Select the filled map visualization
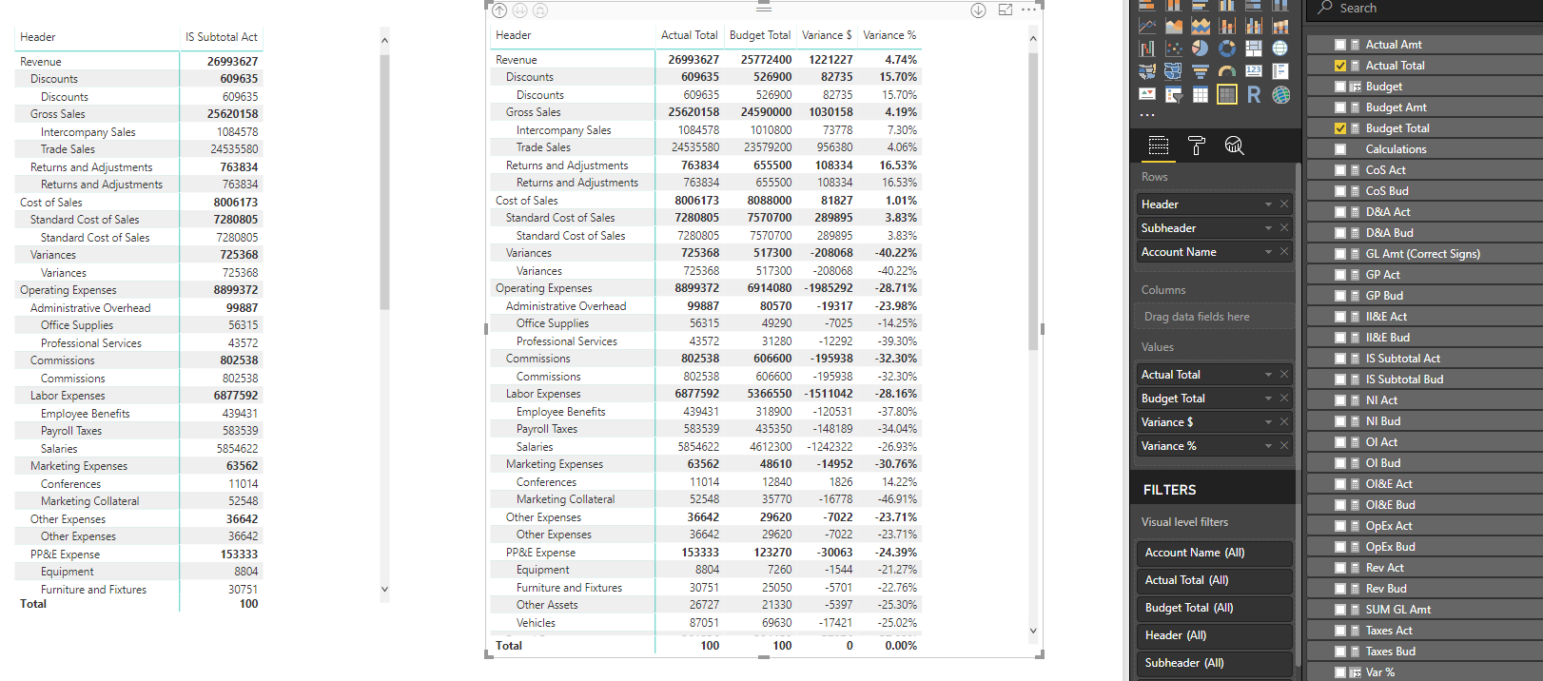Image resolution: width=1543 pixels, height=681 pixels. pos(1147,71)
